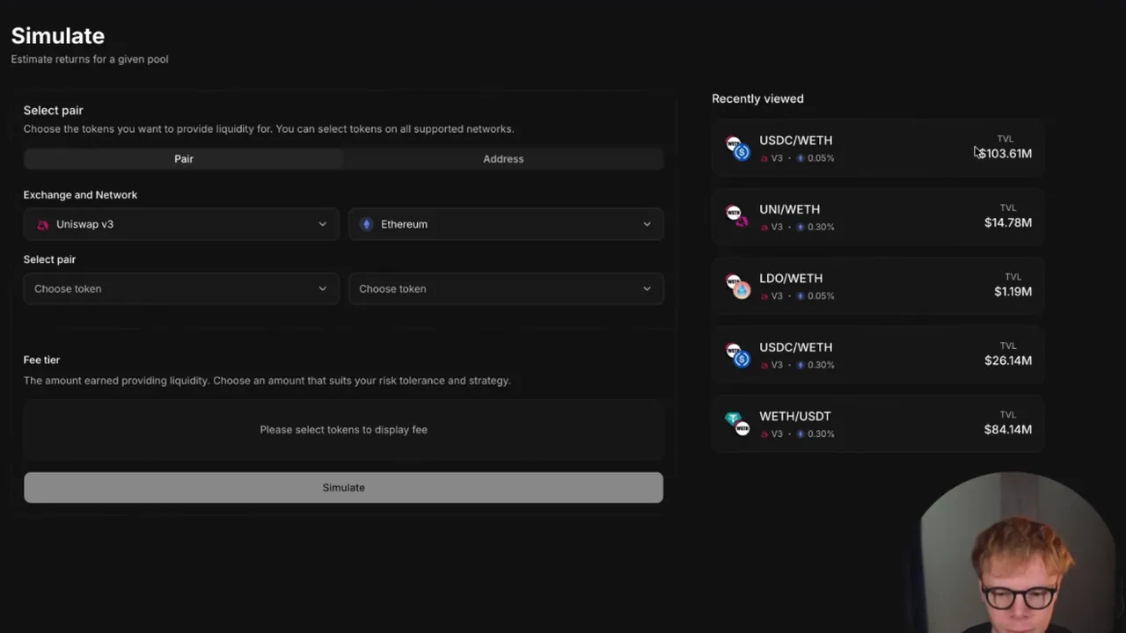This screenshot has height=633, width=1126.
Task: Select the LDO/WETH $1.19M TVL pool
Action: (x=878, y=286)
